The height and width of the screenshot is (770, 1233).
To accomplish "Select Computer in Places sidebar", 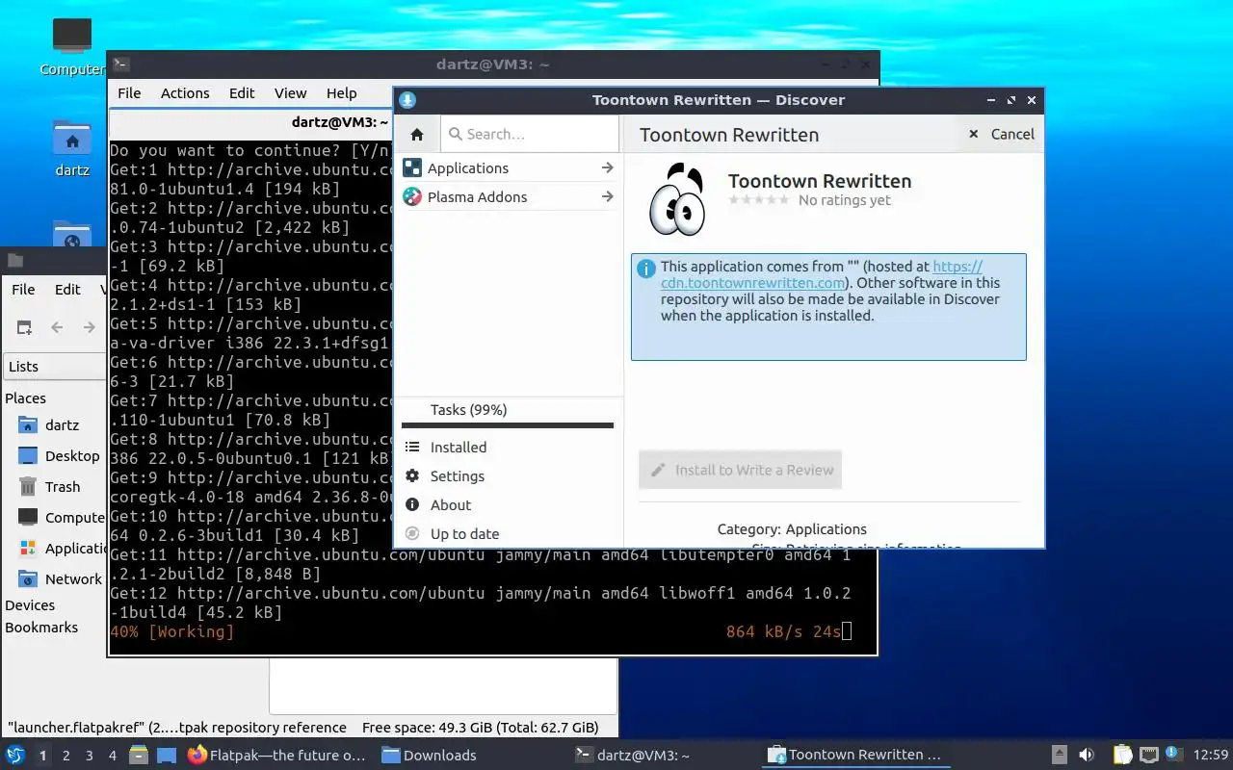I will point(62,517).
